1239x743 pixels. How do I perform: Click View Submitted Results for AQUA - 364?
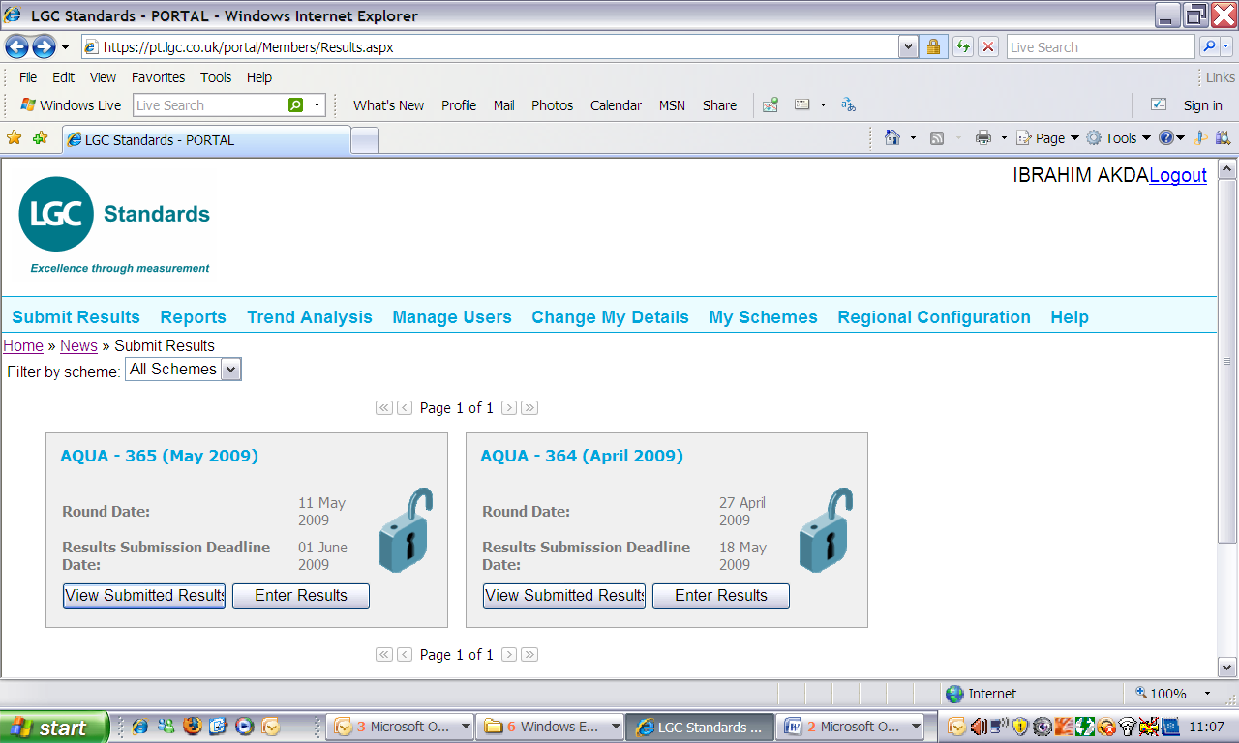[x=564, y=596]
